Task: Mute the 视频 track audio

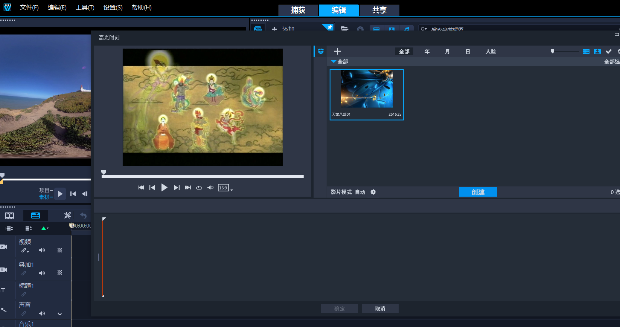Action: tap(42, 250)
